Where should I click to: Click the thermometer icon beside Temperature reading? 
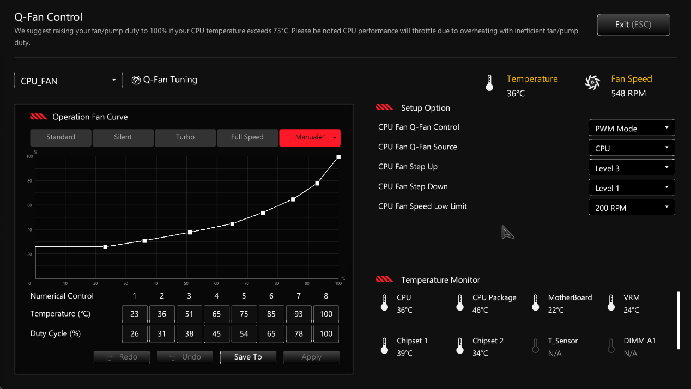(489, 83)
